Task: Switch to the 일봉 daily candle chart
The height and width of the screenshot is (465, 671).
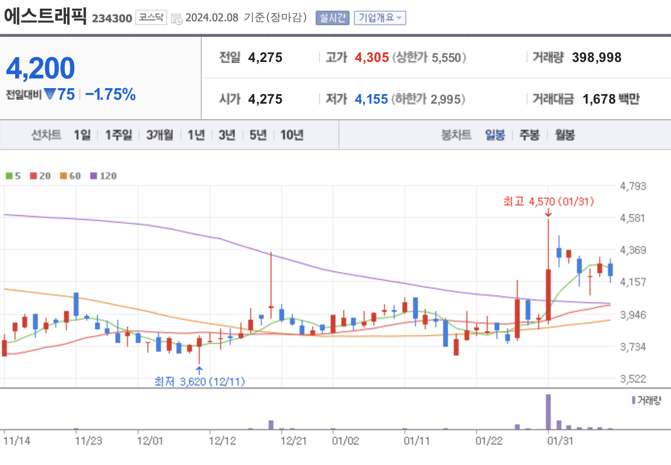Action: coord(495,135)
